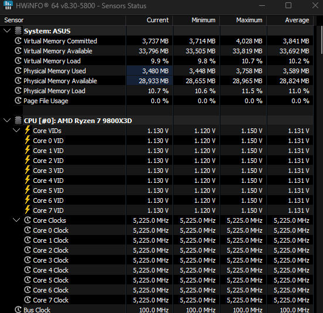This screenshot has width=323, height=313.
Task: Click the lightning bolt icon beside Core 5 VID
Action: 28,190
